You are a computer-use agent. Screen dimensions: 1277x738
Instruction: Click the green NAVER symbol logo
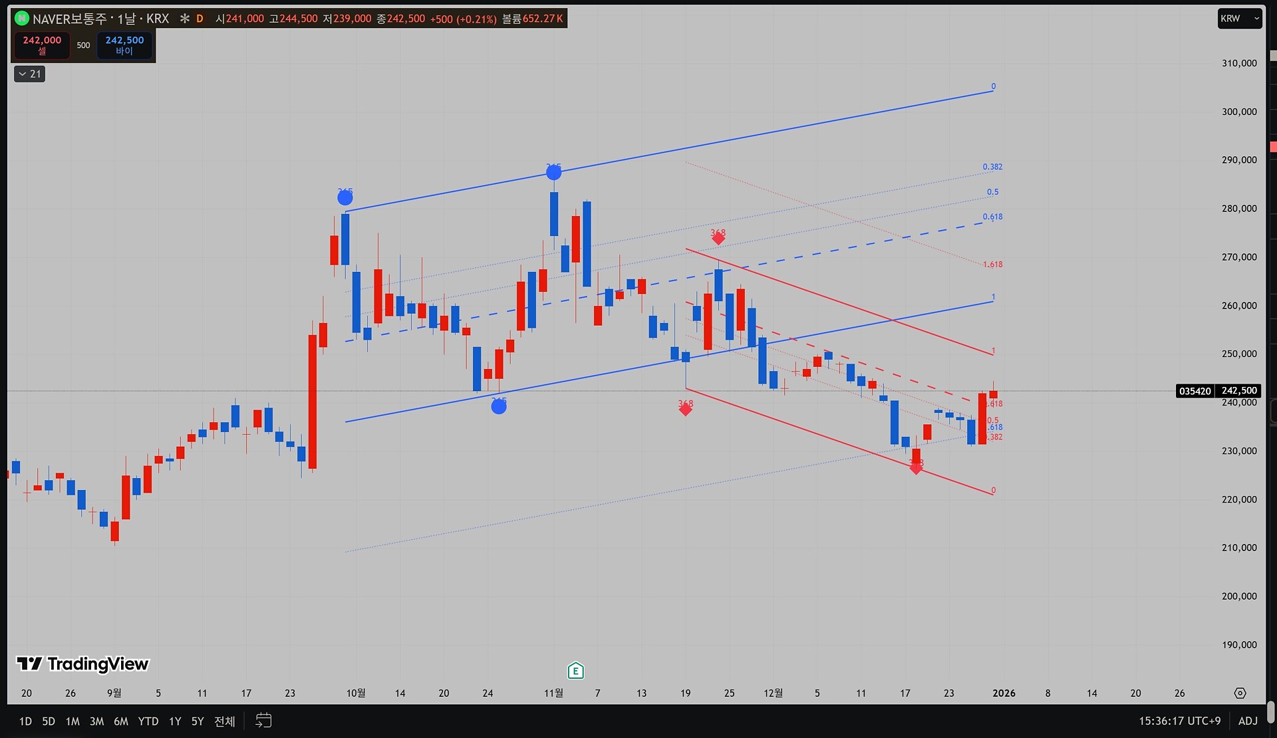[22, 19]
